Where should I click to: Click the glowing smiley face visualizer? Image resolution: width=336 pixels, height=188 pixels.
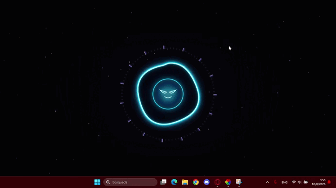pos(168,94)
